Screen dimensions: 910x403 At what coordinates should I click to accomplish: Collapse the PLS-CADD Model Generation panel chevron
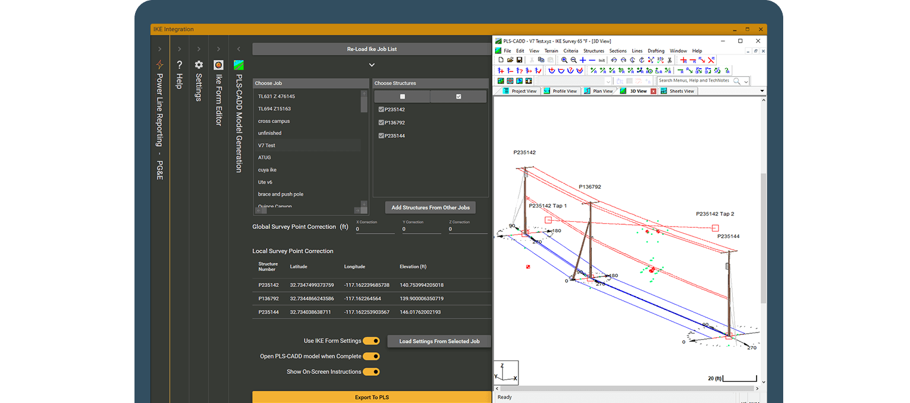click(239, 49)
